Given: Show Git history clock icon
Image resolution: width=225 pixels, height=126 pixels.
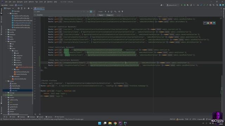Looking at the screenshot, I should coord(210,5).
